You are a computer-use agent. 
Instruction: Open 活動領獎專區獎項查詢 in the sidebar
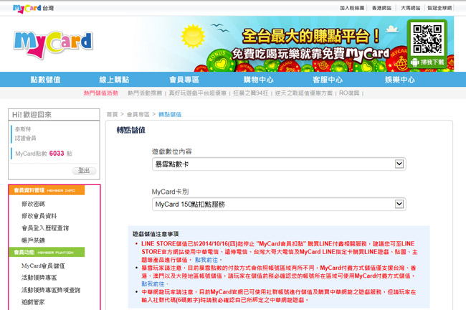[51, 290]
